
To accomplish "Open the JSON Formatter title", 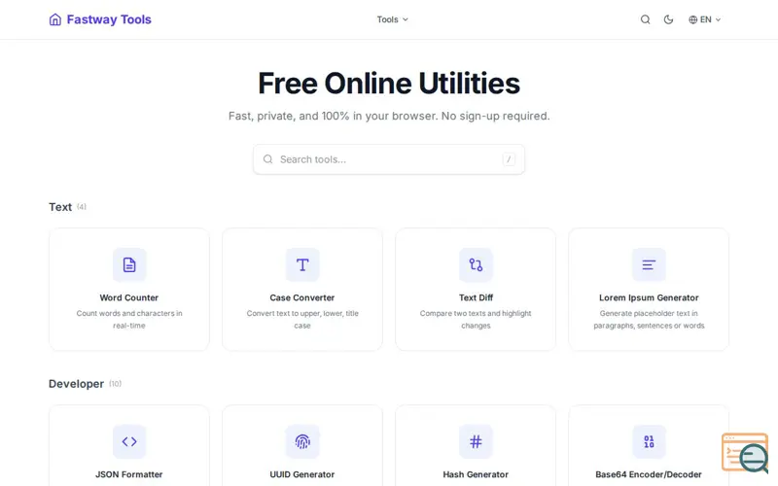I will [x=129, y=474].
